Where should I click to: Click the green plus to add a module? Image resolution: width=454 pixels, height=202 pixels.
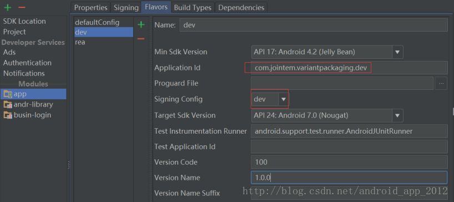coord(8,7)
